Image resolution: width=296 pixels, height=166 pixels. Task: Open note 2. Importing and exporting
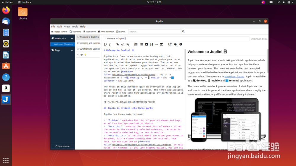[88, 43]
